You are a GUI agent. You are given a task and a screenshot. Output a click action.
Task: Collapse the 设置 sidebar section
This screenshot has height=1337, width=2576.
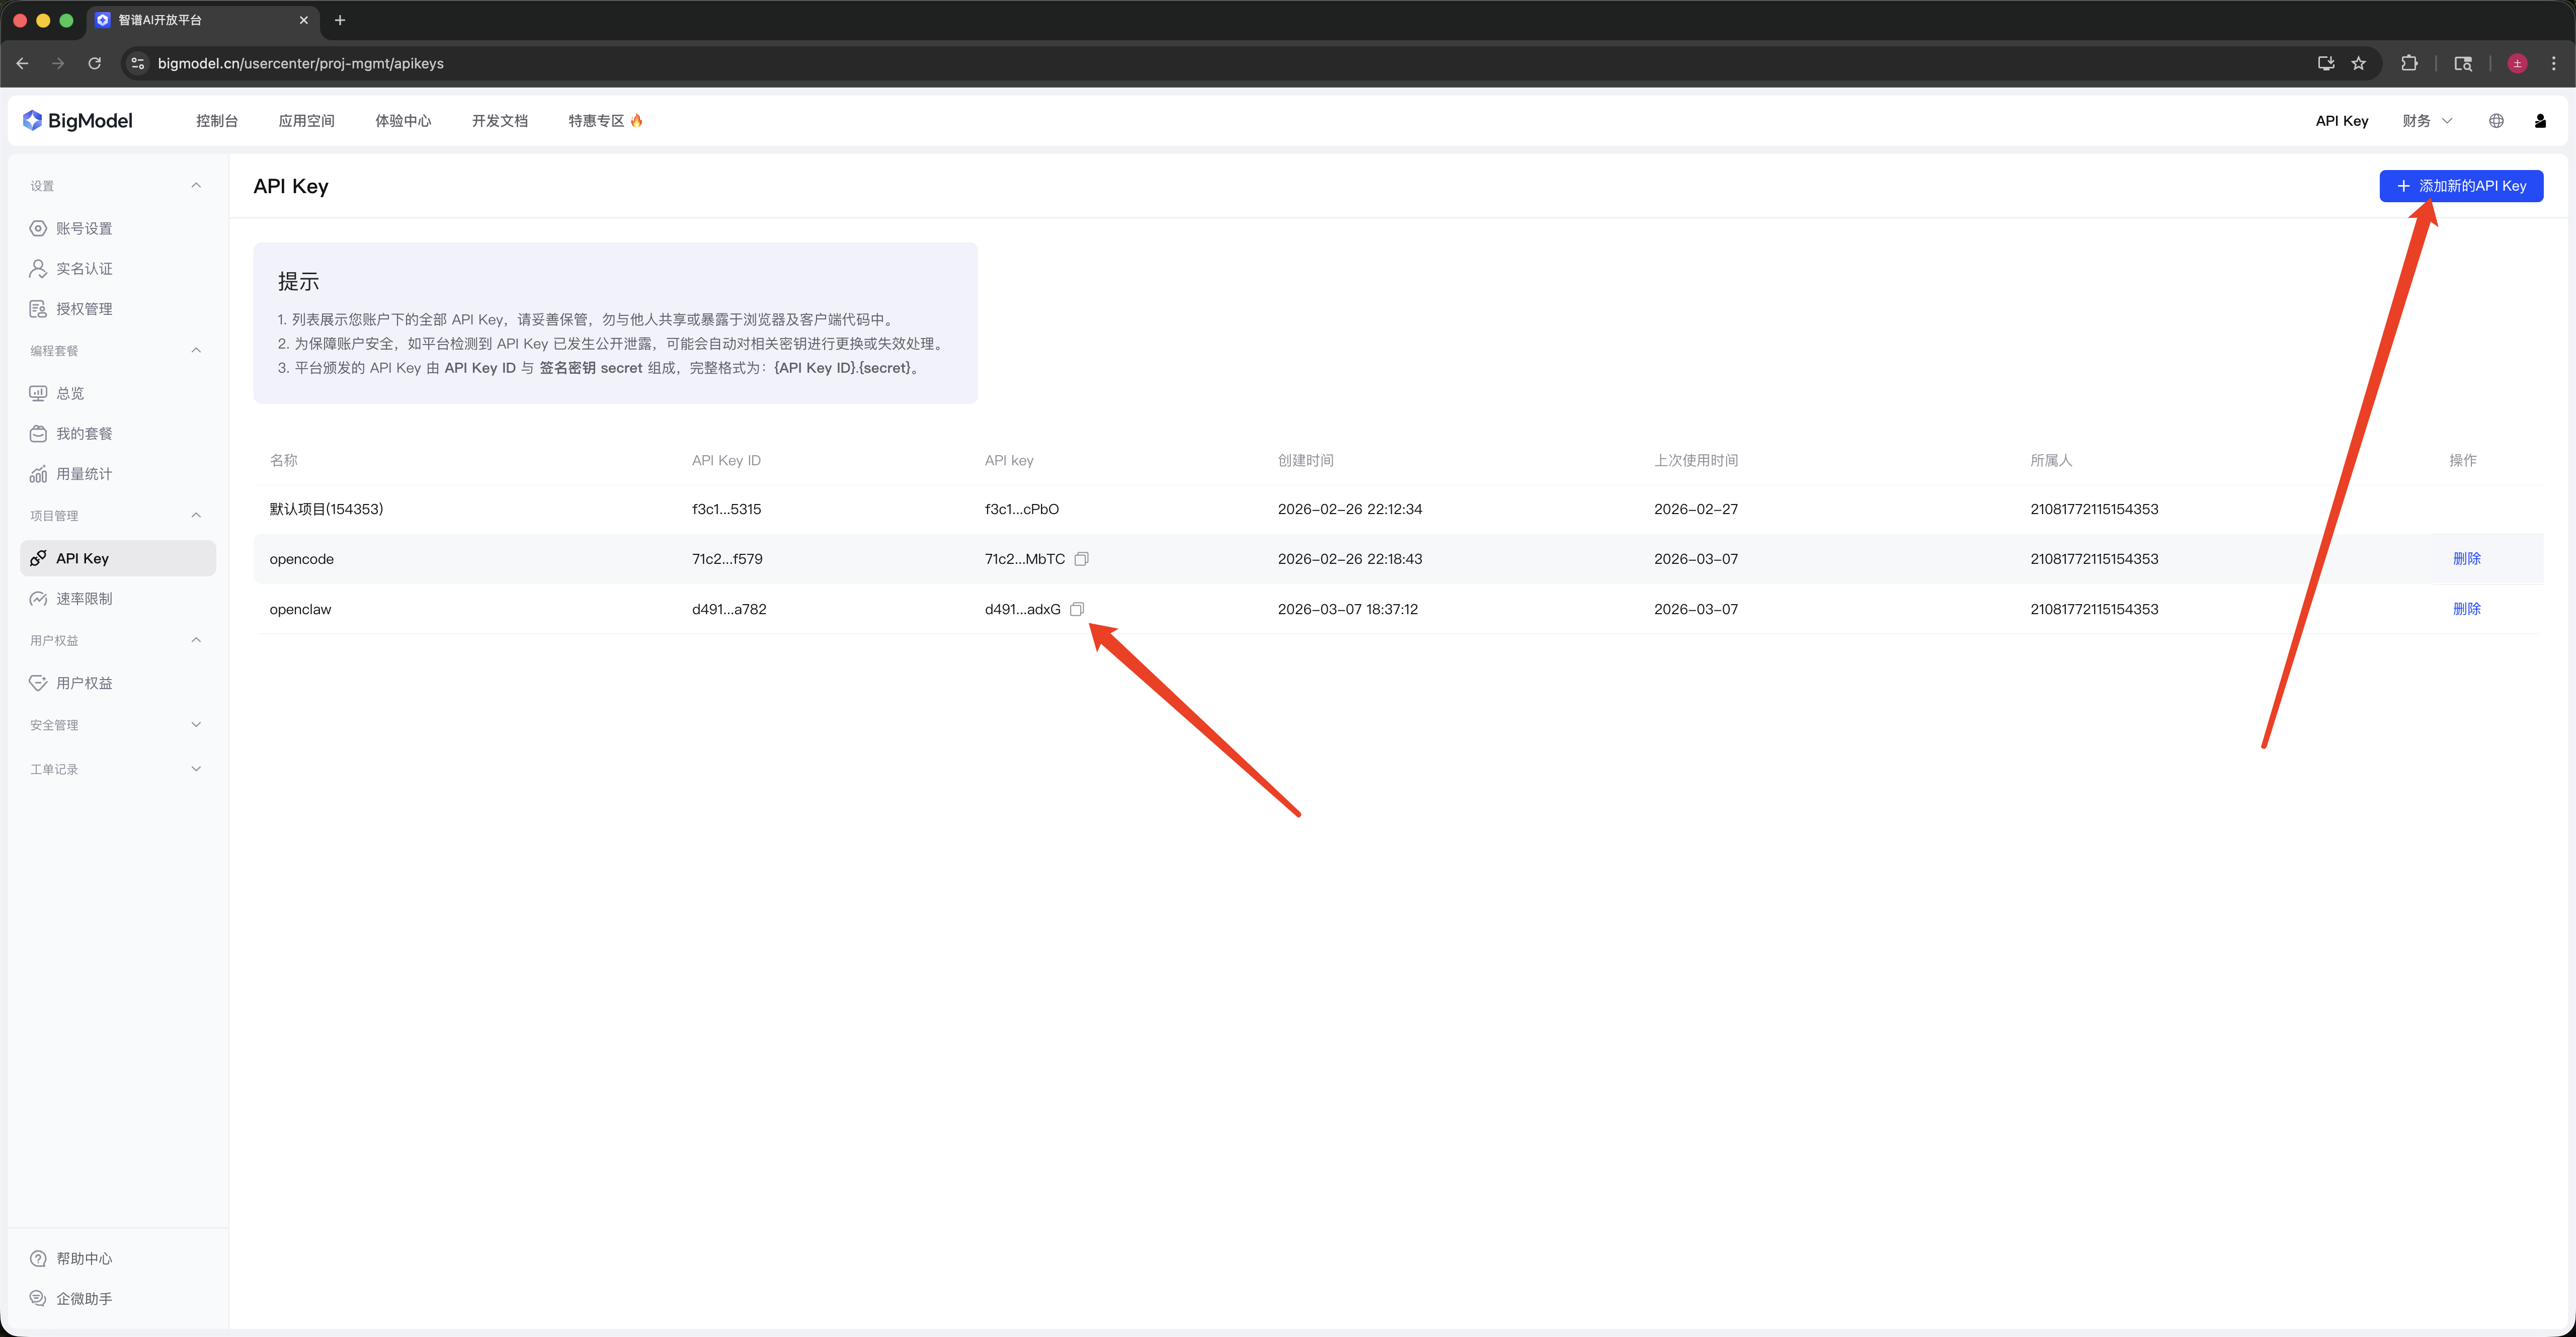click(x=196, y=186)
